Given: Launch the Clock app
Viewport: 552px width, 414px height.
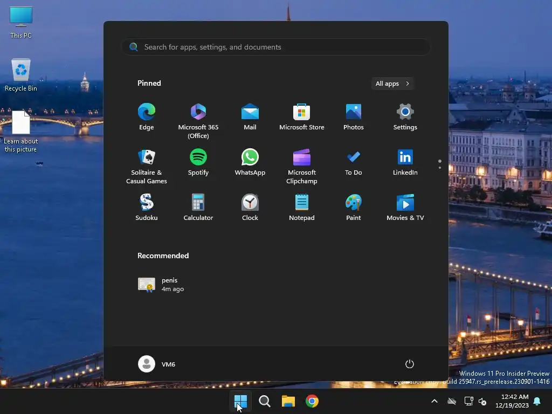Looking at the screenshot, I should click(250, 208).
